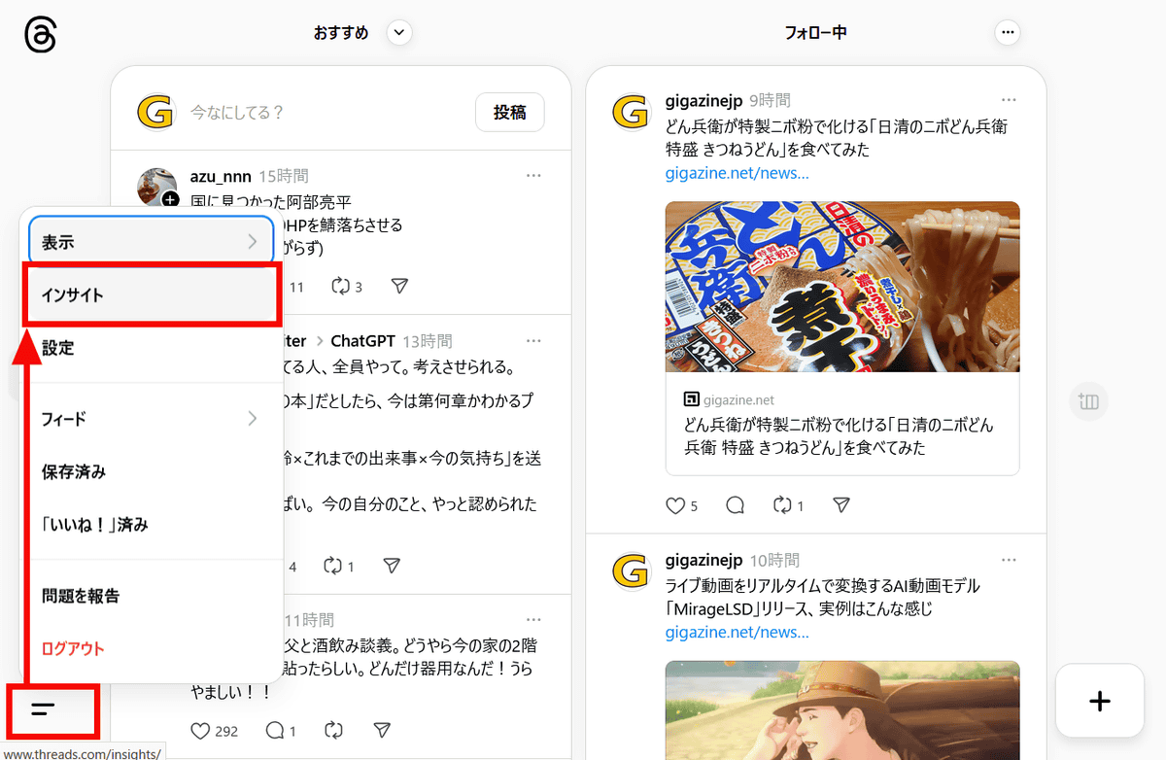Click your G avatar in the composer
Screen dimensions: 1166x760
pos(155,113)
